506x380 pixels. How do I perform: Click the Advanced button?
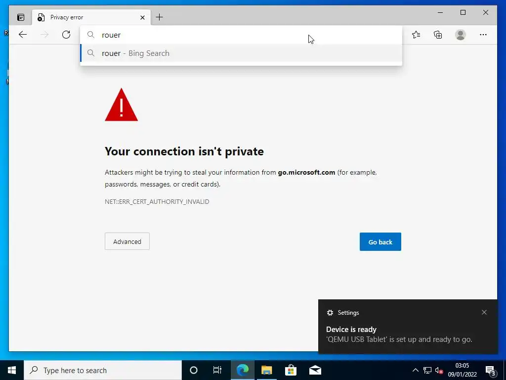(127, 241)
